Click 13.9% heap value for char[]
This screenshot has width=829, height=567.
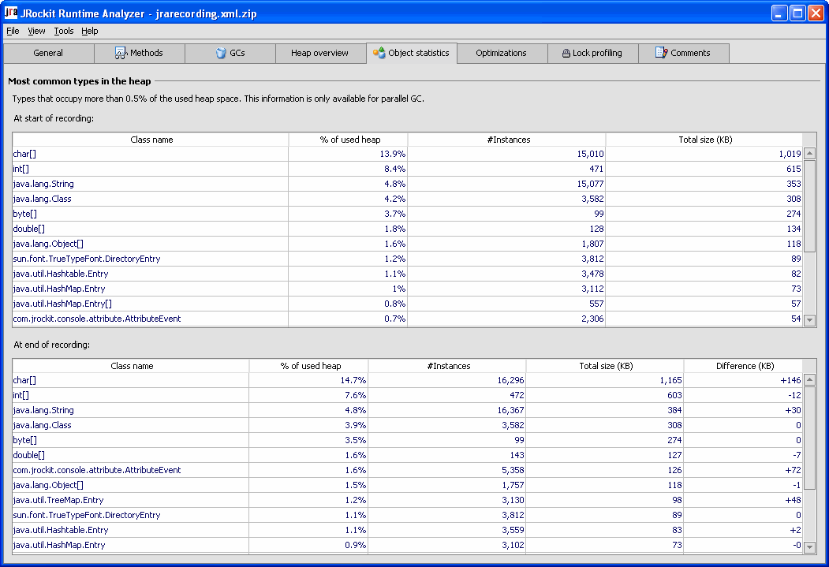coord(392,154)
